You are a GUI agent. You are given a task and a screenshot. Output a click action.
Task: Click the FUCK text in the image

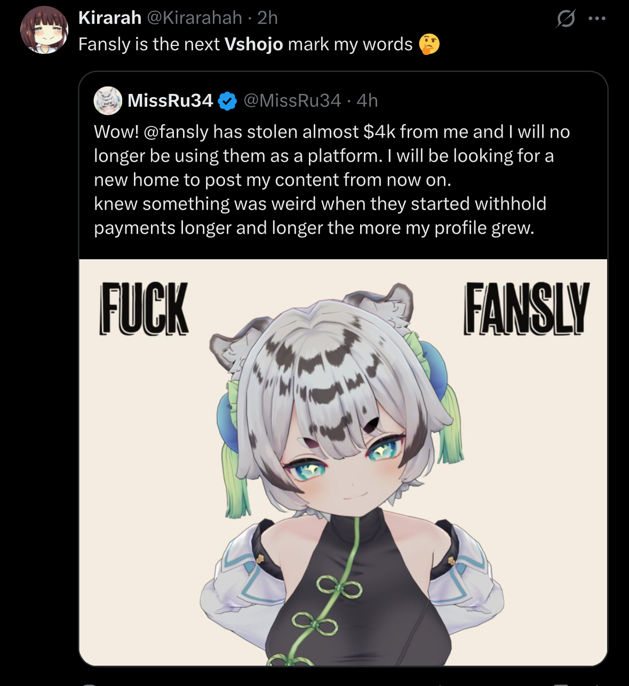144,308
